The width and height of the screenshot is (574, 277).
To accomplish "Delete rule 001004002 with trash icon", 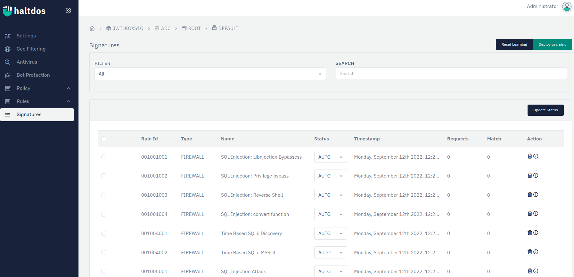I will click(530, 252).
